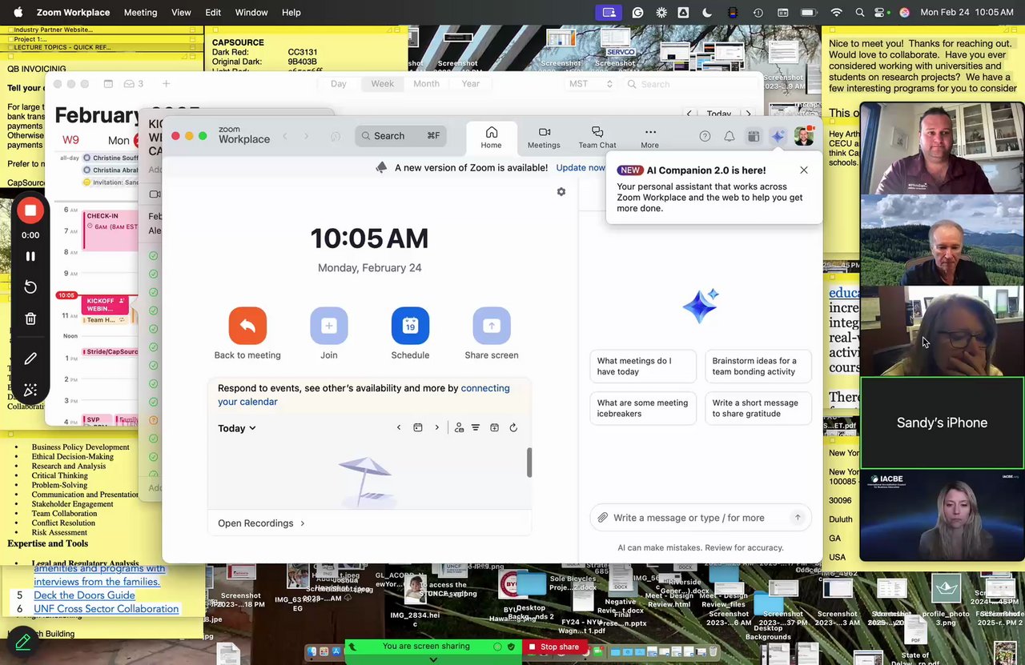Open the Edit menu in menu bar
Screen dimensions: 1025x665
pyautogui.click(x=213, y=12)
